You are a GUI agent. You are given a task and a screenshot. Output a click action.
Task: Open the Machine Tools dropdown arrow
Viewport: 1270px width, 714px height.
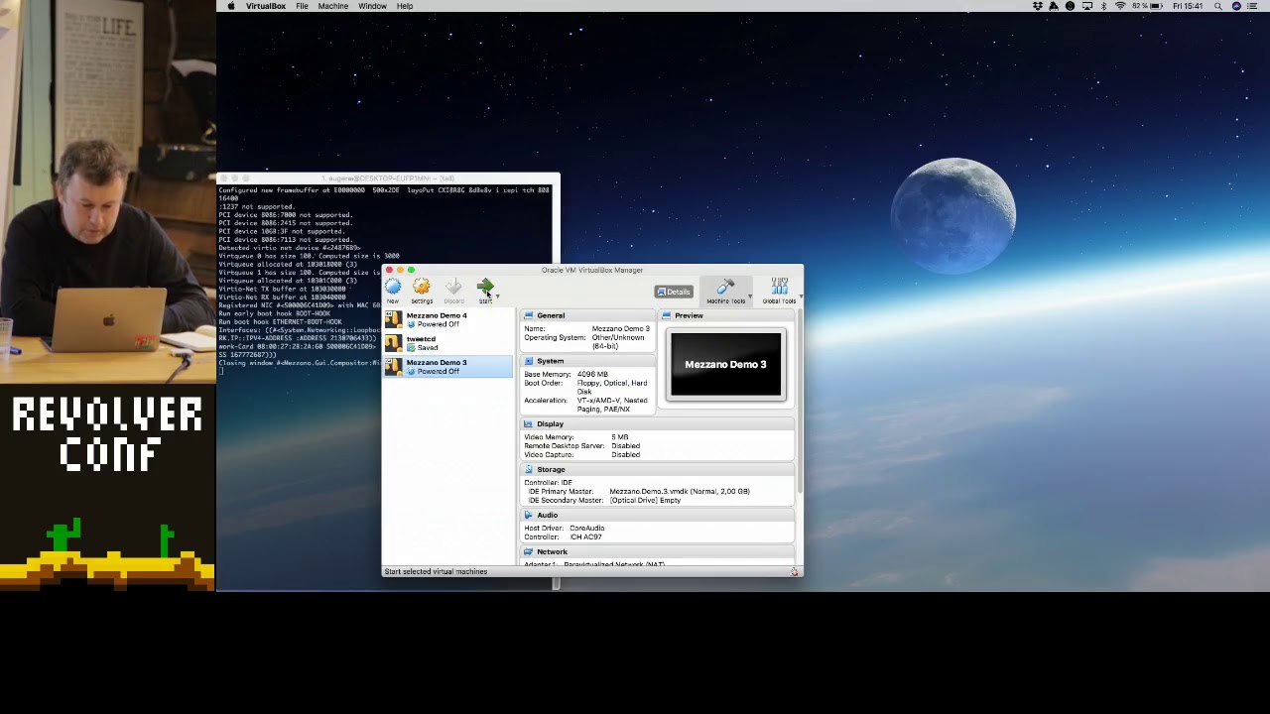click(750, 297)
